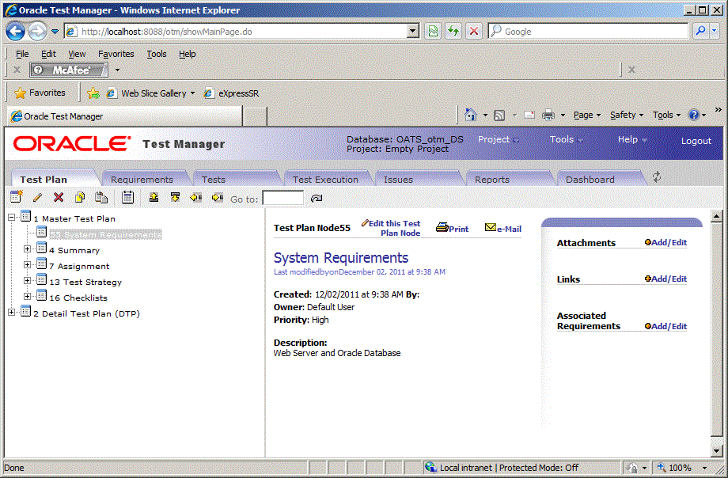Viewport: 728px width, 478px height.
Task: Switch to the Tests tab
Action: coord(213,180)
